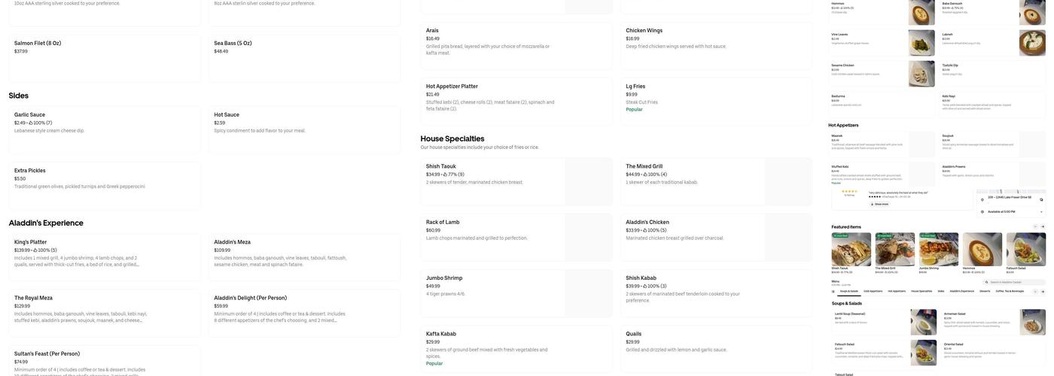
Task: Click the location pin icon by address
Action: click(x=982, y=199)
